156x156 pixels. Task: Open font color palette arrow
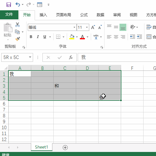coord(87,37)
